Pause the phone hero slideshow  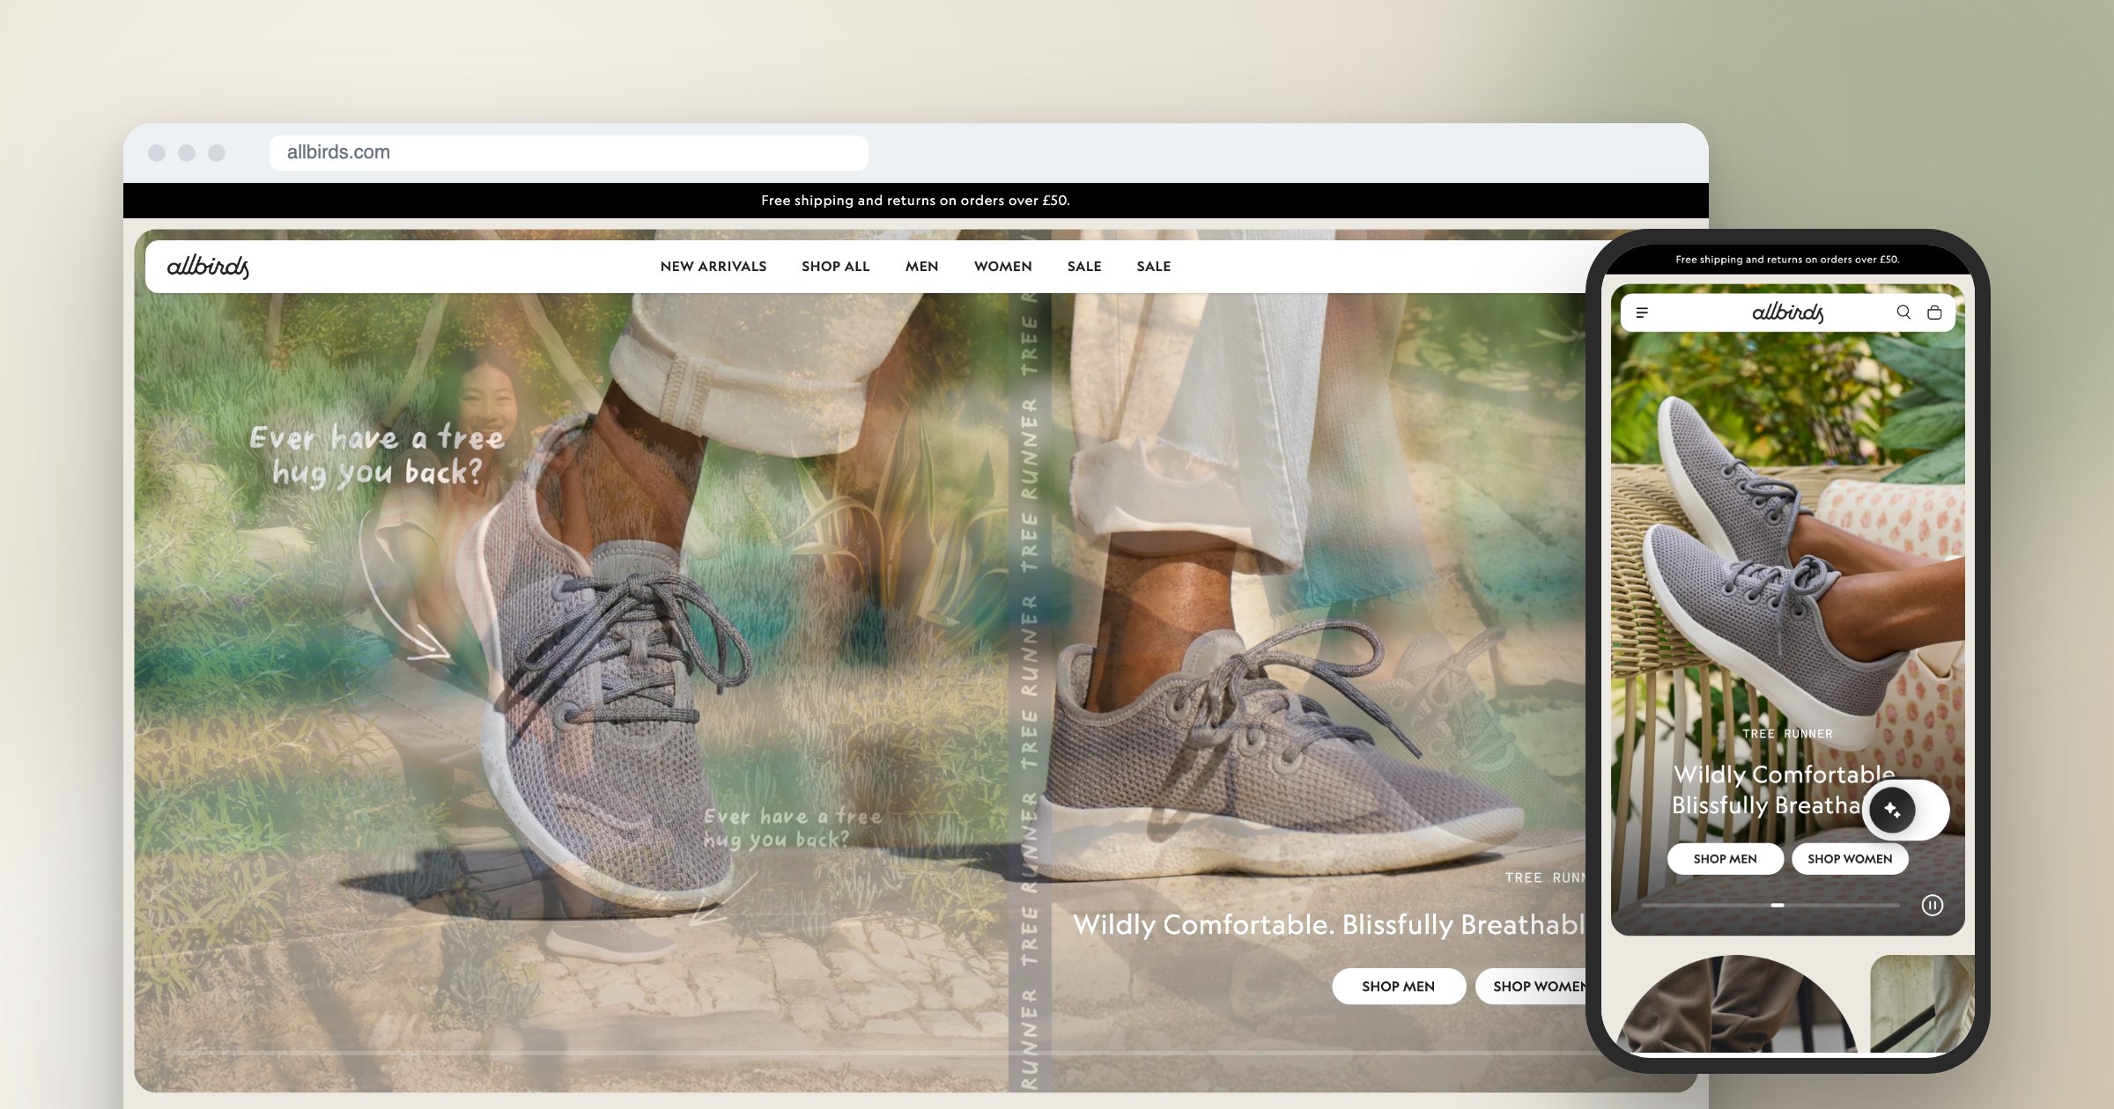(x=1933, y=905)
